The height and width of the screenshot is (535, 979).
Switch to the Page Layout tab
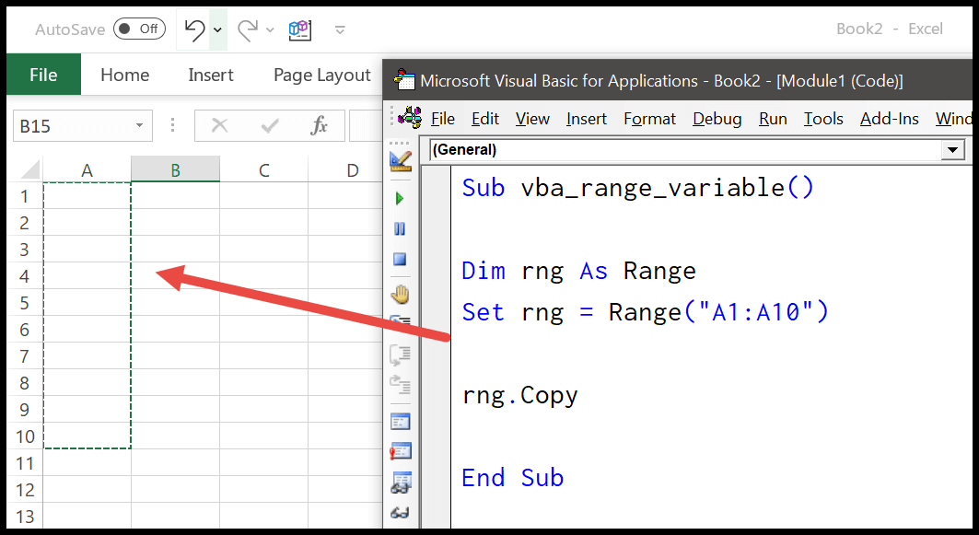pyautogui.click(x=321, y=75)
